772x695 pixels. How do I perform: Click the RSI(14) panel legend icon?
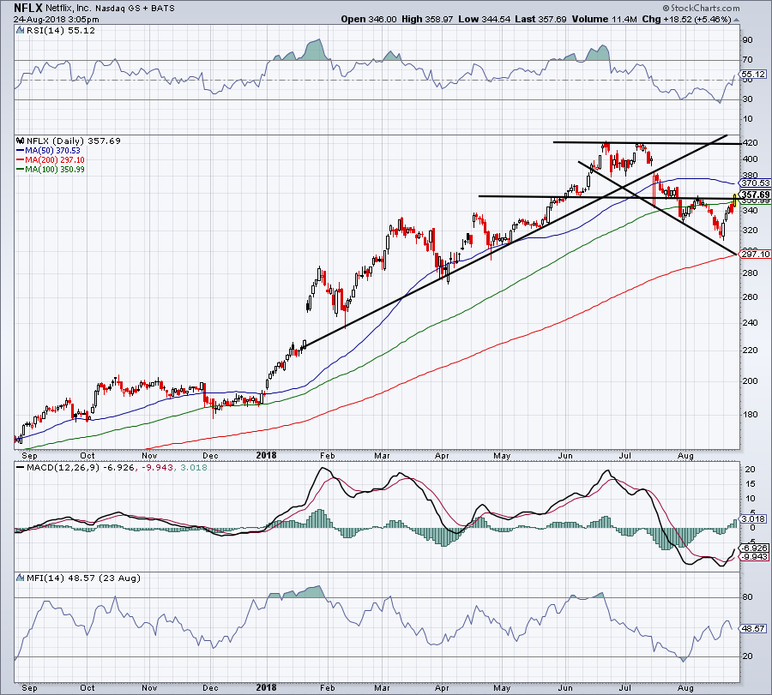point(21,31)
